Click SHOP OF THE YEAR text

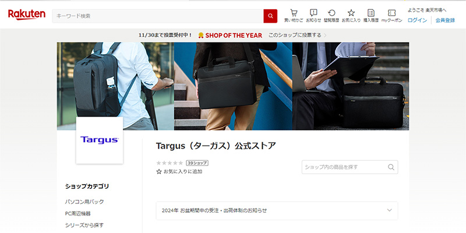click(234, 36)
